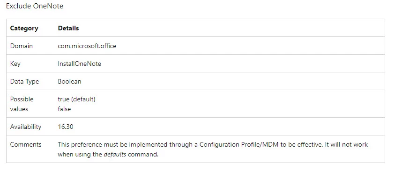Click com.microsoft.office domain value
Image resolution: width=395 pixels, height=170 pixels.
click(x=87, y=46)
